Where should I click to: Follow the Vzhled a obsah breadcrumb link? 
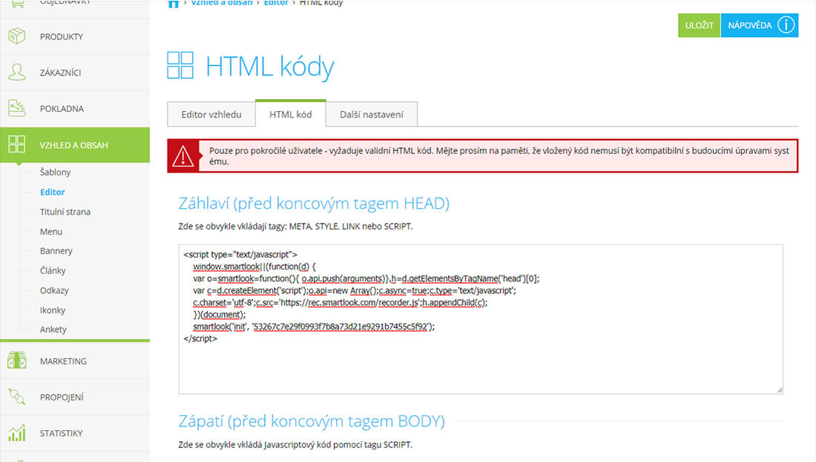point(222,3)
